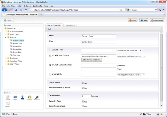This screenshot has height=117, width=167.
Task: Open the Tools menu
Action: tap(46, 6)
